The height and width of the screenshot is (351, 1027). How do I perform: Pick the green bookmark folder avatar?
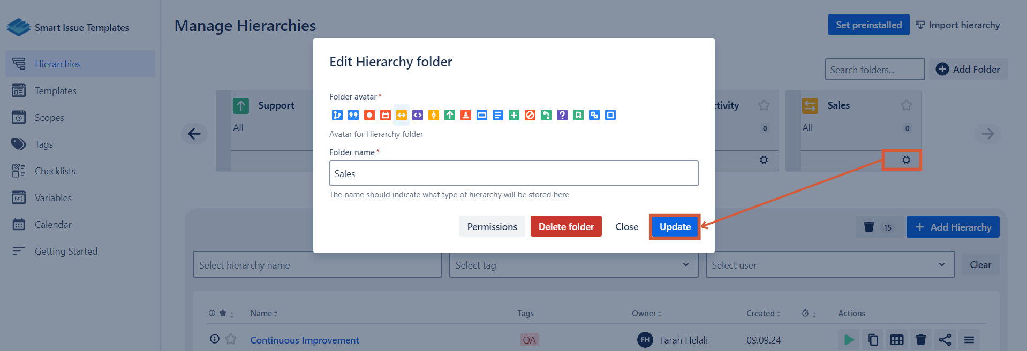coord(578,115)
